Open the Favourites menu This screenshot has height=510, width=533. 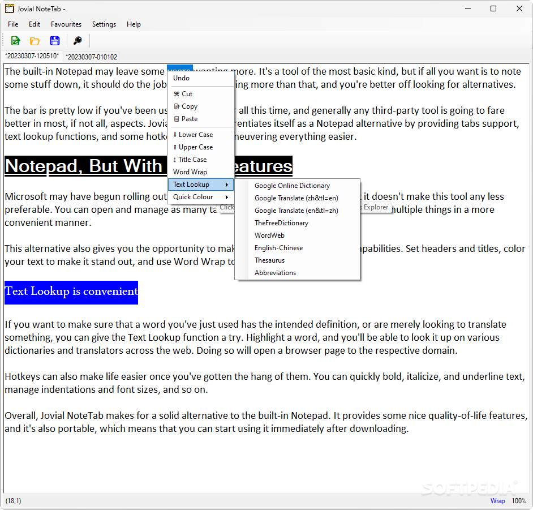tap(66, 24)
